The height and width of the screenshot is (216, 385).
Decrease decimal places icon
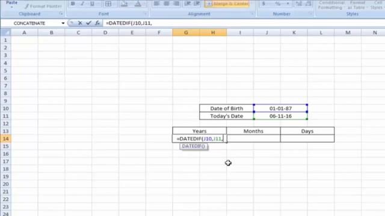309,4
